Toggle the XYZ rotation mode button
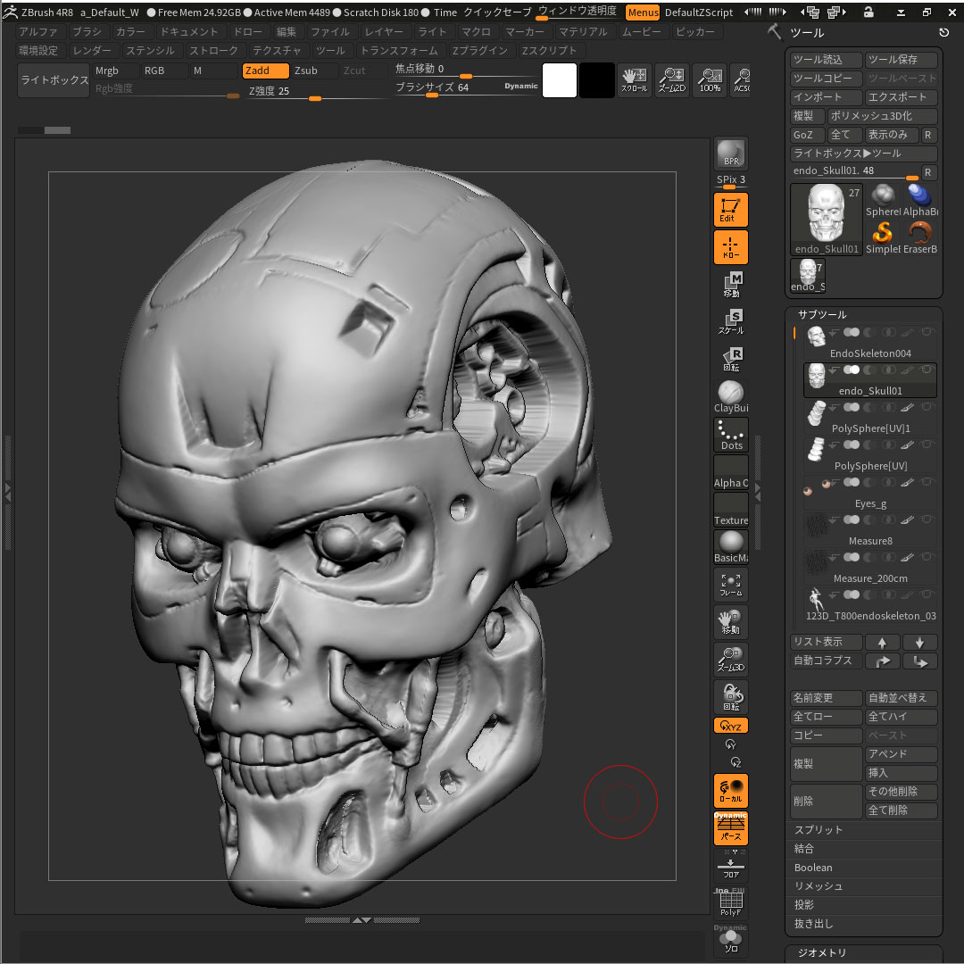Image resolution: width=964 pixels, height=964 pixels. coord(730,726)
